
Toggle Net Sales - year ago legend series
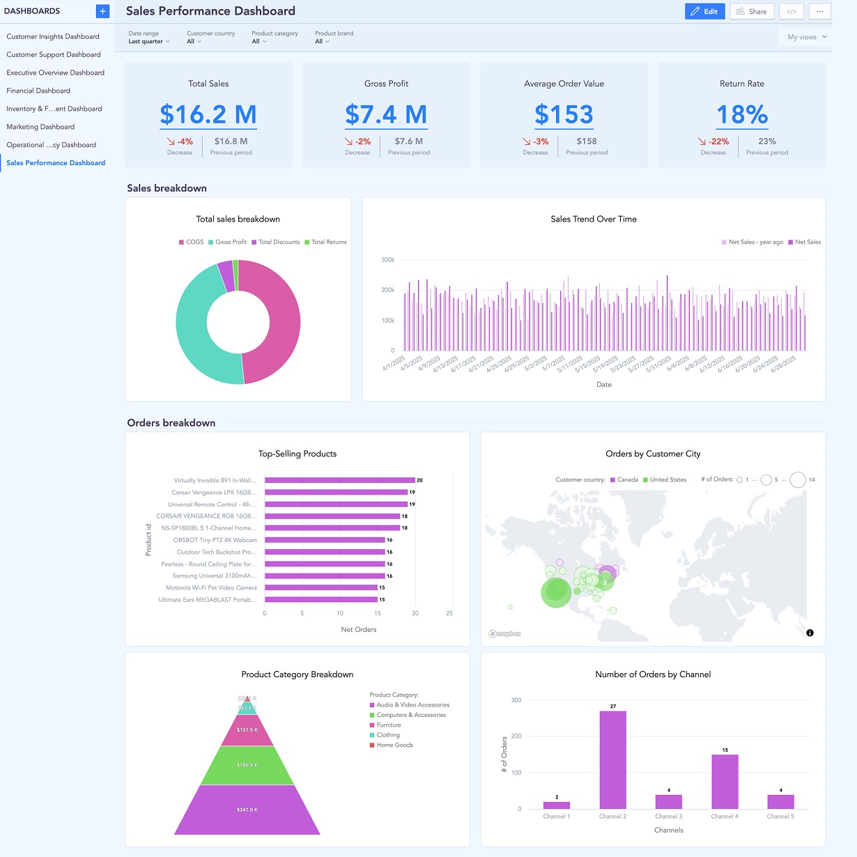(752, 242)
